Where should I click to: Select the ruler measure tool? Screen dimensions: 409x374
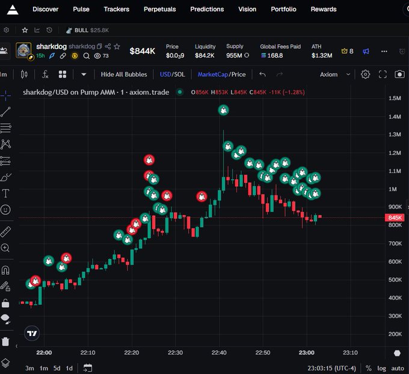point(5,231)
